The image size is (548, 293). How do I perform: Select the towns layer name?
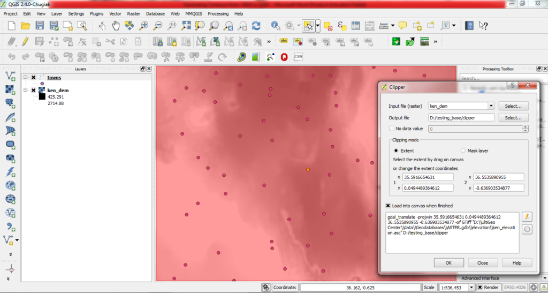(54, 78)
